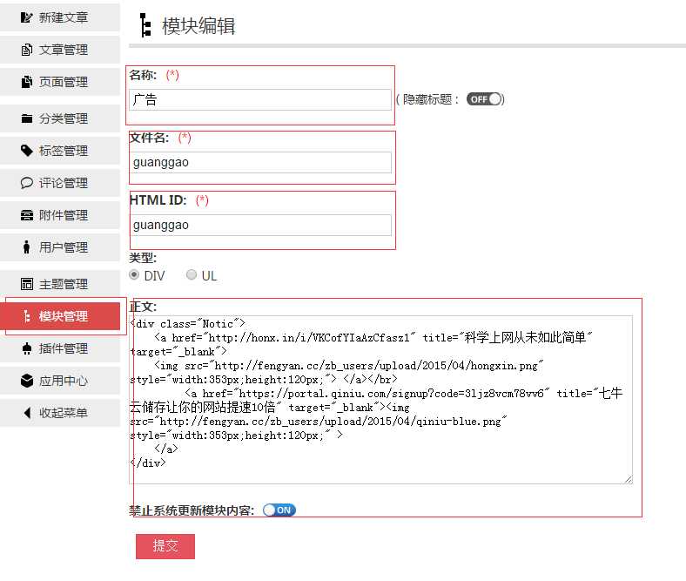
Task: Click the plugin management plug icon
Action: tap(27, 348)
